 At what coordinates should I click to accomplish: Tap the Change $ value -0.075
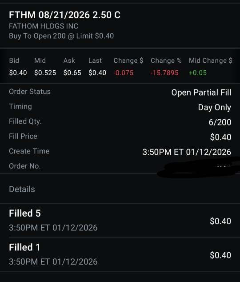click(124, 73)
